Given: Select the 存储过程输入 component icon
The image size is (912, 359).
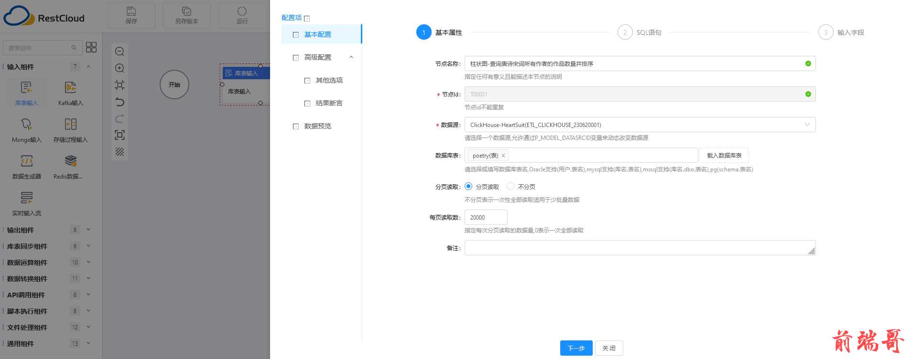Looking at the screenshot, I should [x=71, y=124].
